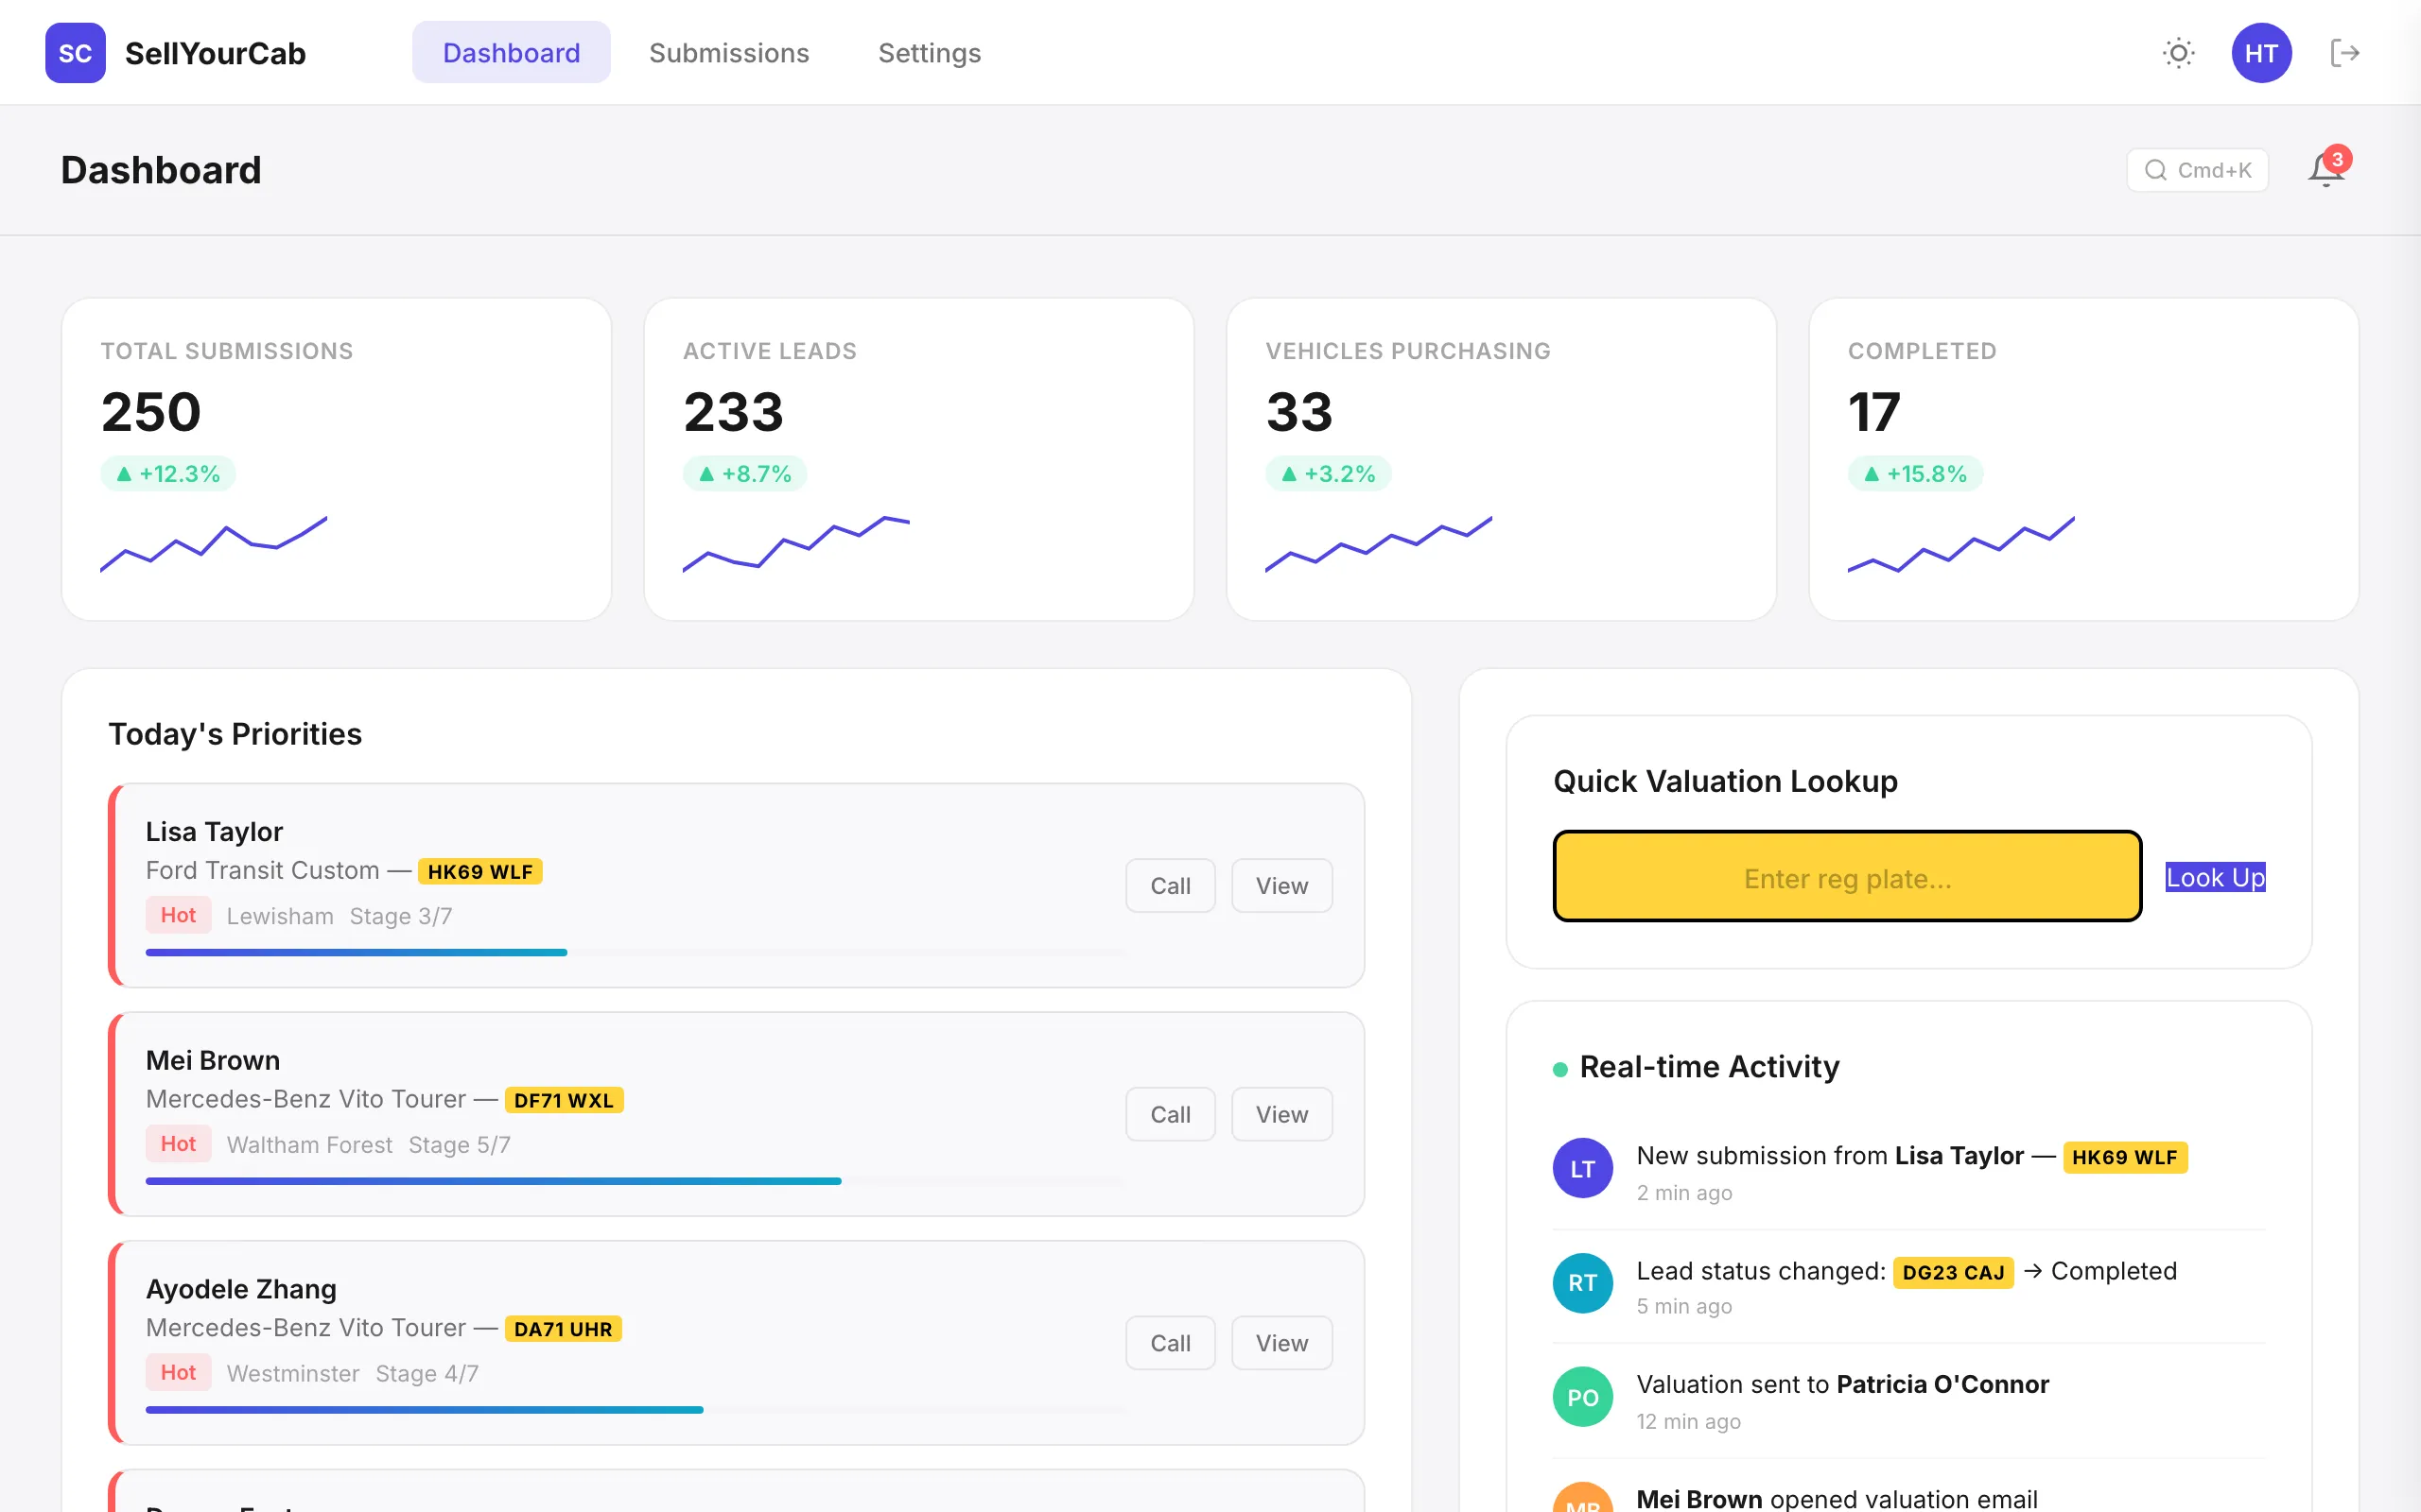Click Hot tag on Lisa Taylor card
The image size is (2421, 1512).
[x=178, y=915]
